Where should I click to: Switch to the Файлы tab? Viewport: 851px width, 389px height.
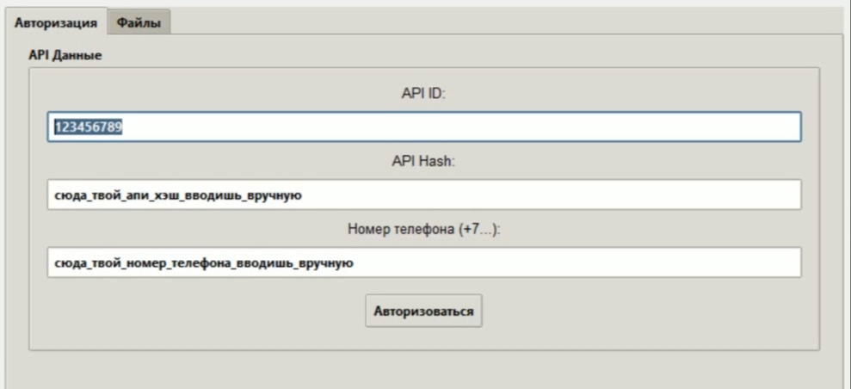tap(139, 22)
